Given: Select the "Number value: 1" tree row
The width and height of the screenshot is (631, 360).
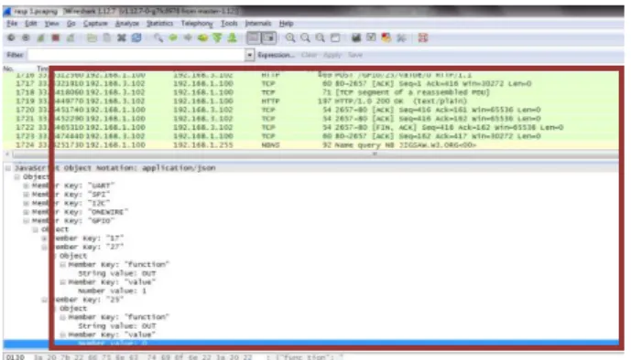Looking at the screenshot, I should tap(113, 291).
